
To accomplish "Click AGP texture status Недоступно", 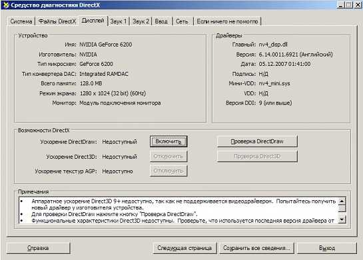I will 117,172.
